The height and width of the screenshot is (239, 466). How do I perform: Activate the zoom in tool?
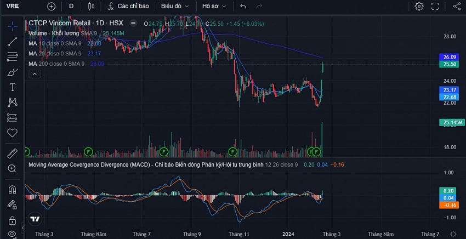(12, 168)
